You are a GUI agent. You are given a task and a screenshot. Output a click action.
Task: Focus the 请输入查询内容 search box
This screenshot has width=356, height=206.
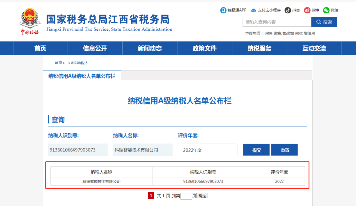click(277, 22)
